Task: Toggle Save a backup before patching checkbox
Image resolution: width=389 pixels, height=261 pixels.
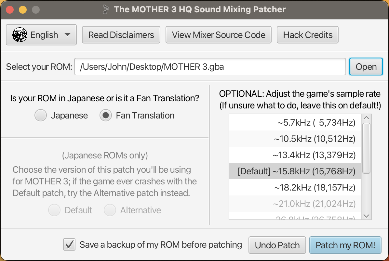Action: 69,245
